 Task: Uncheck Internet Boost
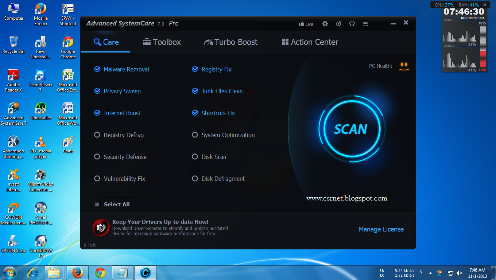(x=97, y=113)
